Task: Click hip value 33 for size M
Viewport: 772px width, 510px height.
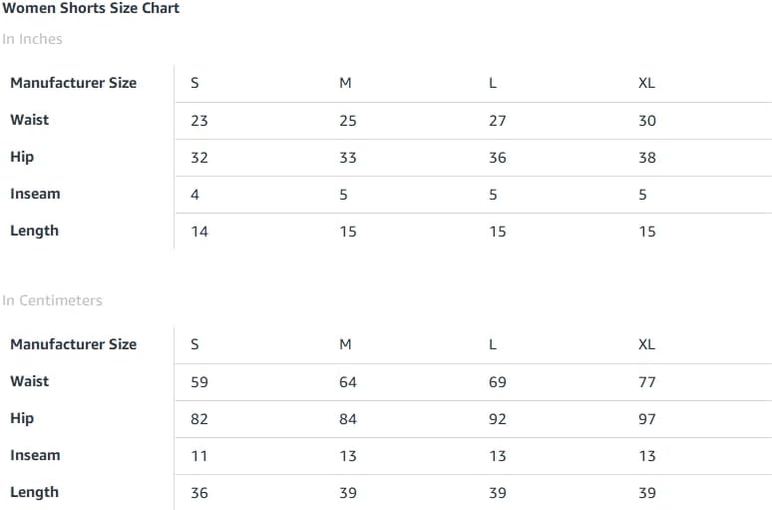Action: [347, 158]
